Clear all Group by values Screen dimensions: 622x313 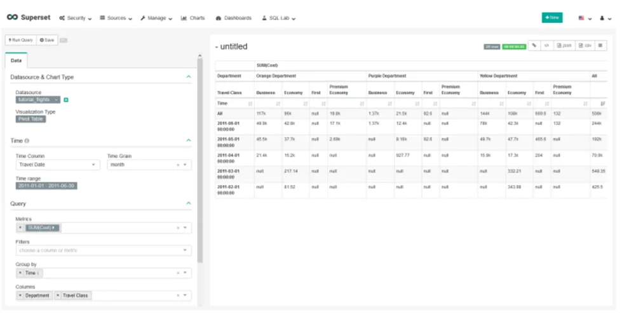point(178,272)
